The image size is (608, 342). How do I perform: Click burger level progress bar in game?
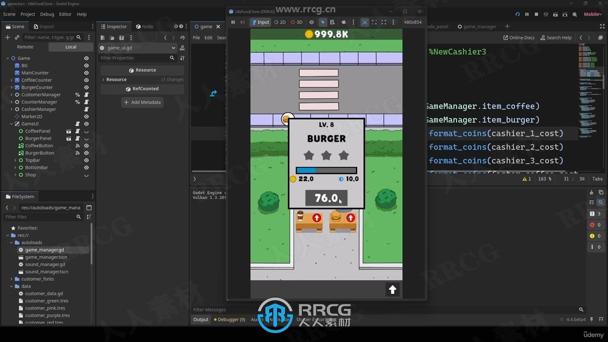click(326, 170)
